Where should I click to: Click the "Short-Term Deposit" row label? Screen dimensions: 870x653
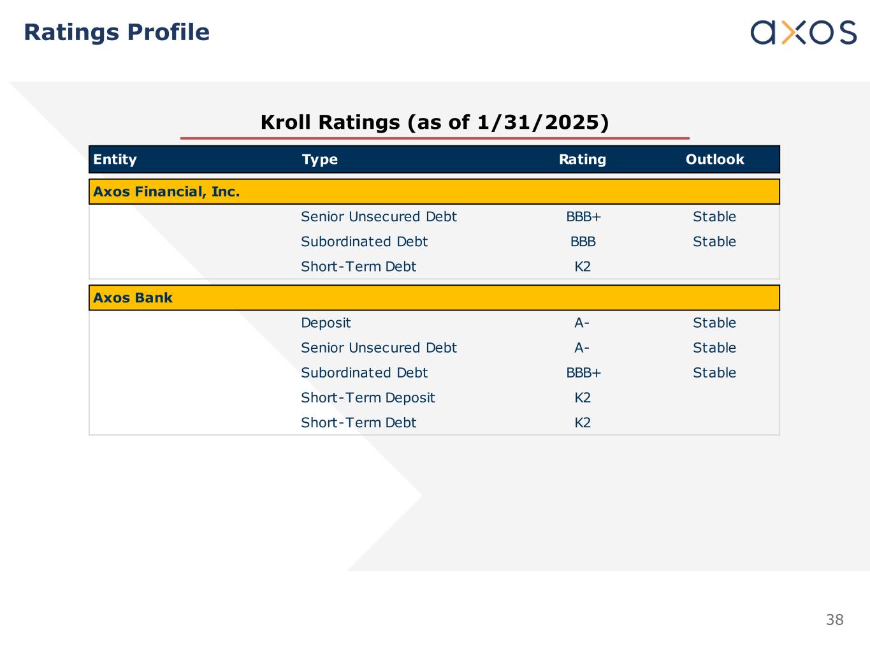tap(368, 398)
